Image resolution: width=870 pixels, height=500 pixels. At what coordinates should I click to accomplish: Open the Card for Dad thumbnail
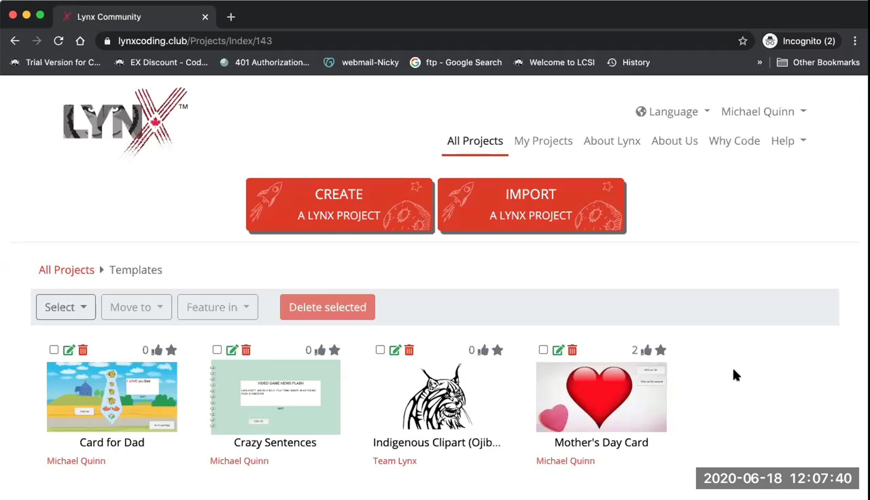(x=112, y=397)
